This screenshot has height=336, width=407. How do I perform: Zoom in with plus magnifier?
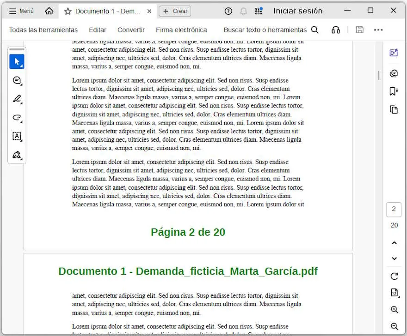click(394, 310)
